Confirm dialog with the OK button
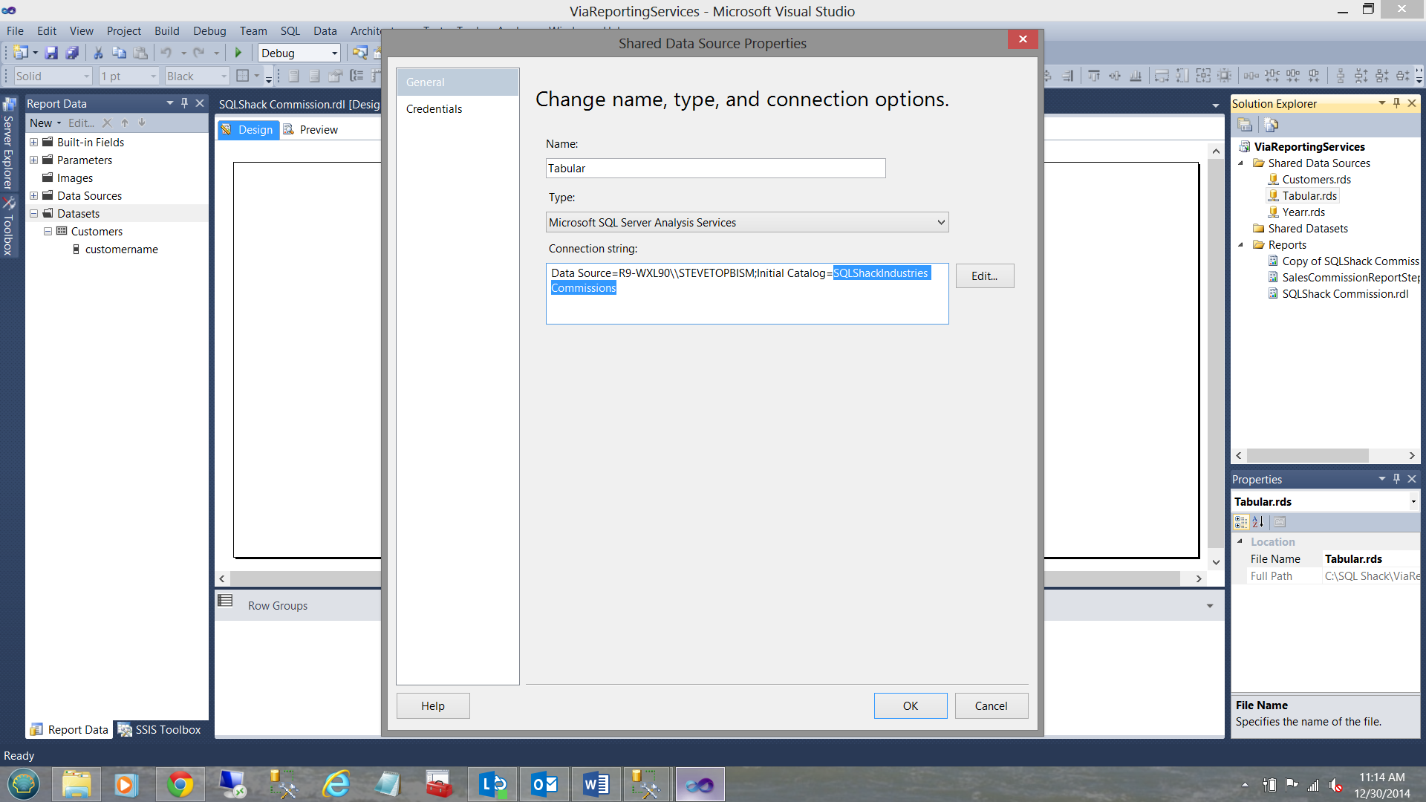1426x802 pixels. point(910,705)
